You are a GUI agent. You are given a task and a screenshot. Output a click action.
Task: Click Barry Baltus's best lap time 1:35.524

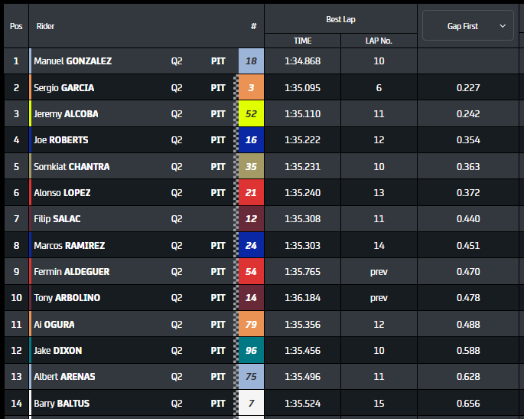[302, 404]
